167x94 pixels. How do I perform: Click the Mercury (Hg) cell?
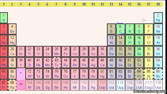[x=102, y=74]
